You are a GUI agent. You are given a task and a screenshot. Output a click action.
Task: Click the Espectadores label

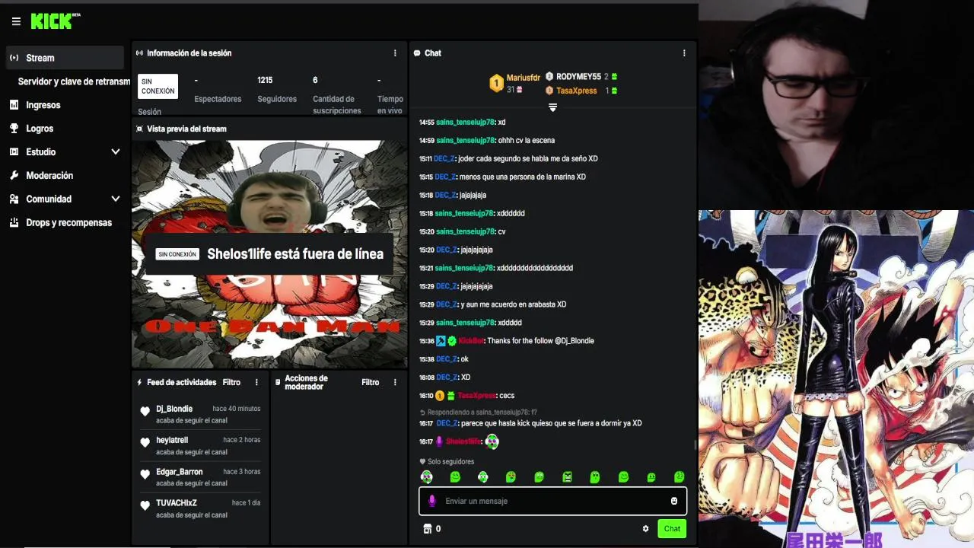(218, 99)
